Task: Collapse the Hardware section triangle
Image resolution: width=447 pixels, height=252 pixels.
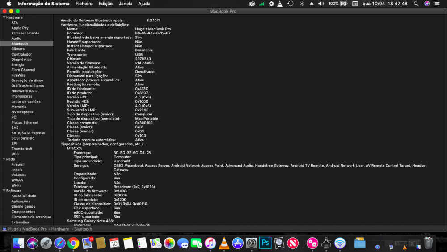Action: (4, 17)
